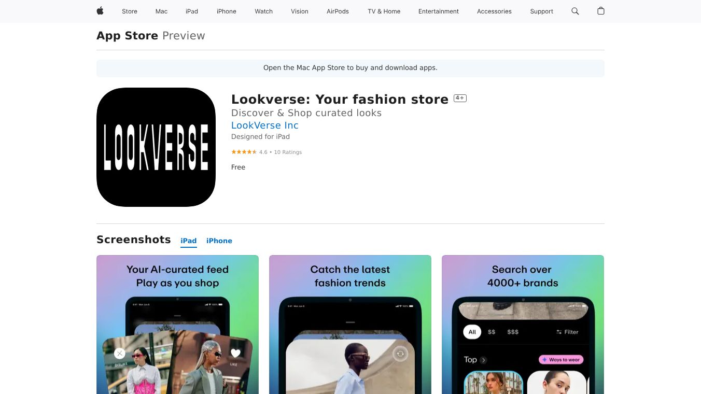This screenshot has width=701, height=394.
Task: Click the X Dislike icon in the first screenshot
Action: point(120,354)
